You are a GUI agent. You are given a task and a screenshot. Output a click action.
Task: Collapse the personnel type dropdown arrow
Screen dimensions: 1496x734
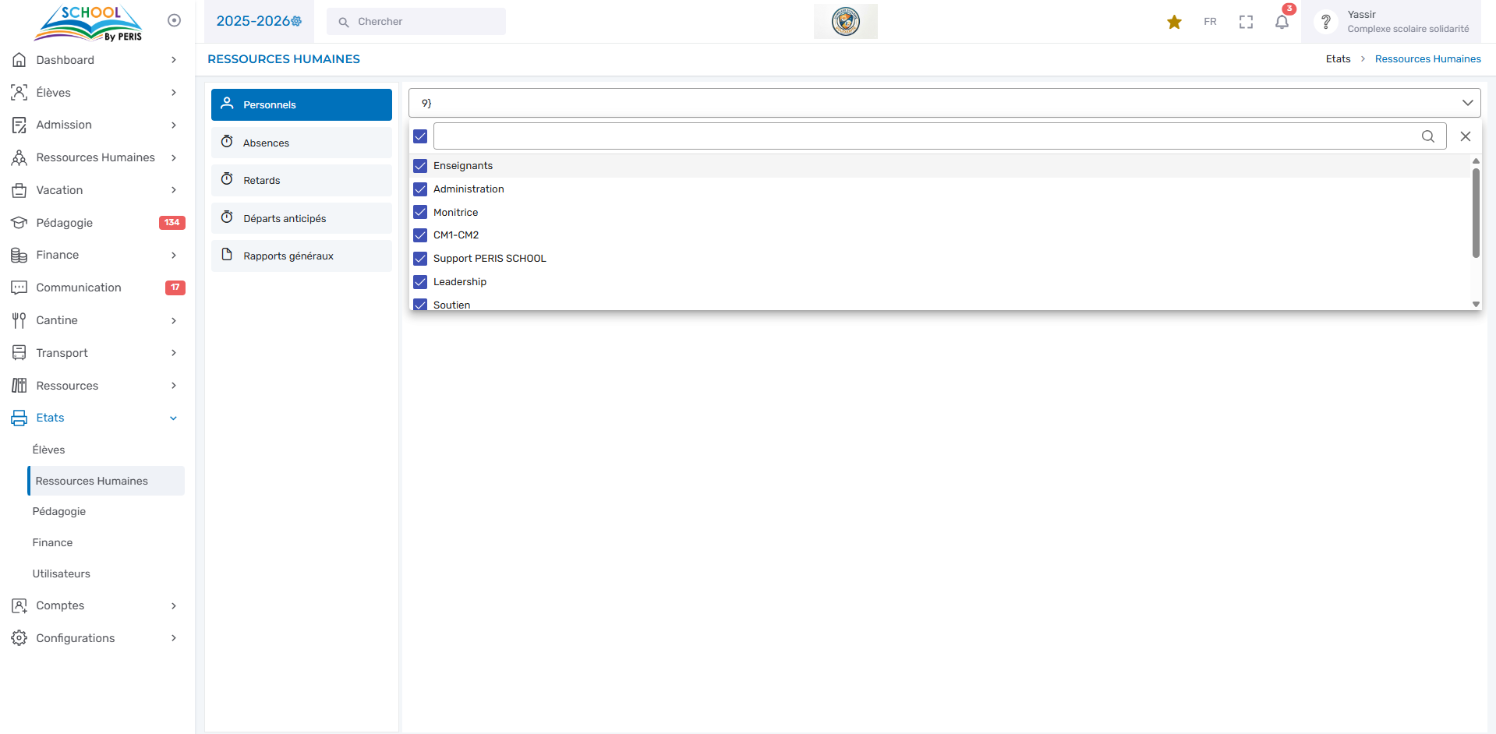coord(1467,103)
